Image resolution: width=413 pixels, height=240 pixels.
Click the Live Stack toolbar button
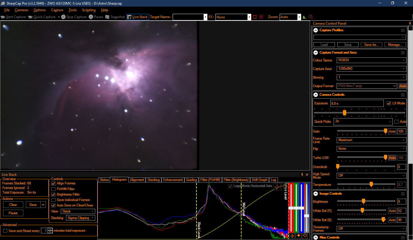tap(138, 17)
